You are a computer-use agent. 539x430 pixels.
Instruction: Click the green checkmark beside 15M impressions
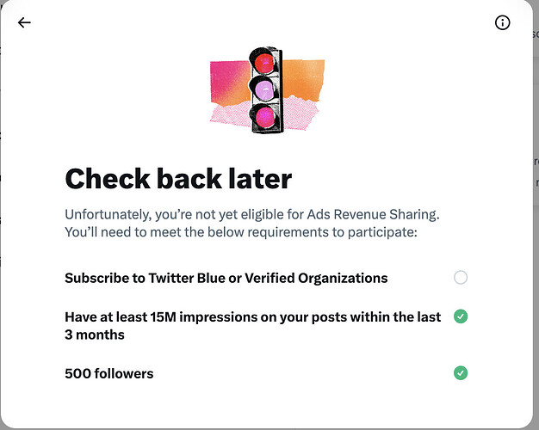(x=461, y=316)
